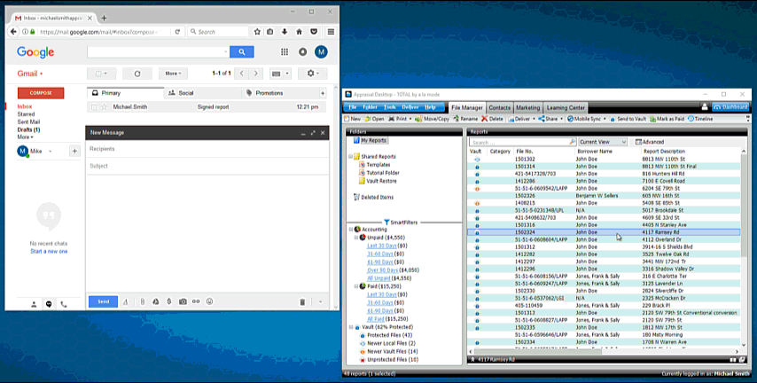Toggle the Gmail select-all checkbox
This screenshot has width=757, height=383.
(98, 74)
